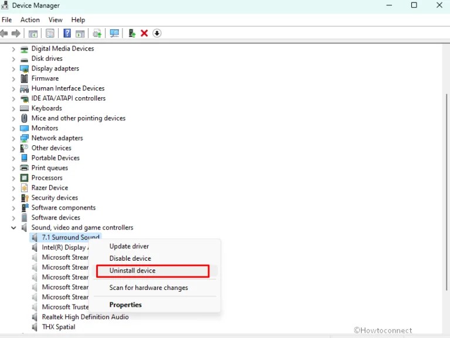Screen dimensions: 450x338
Task: Click the Network adapters icon
Action: [x=25, y=138]
